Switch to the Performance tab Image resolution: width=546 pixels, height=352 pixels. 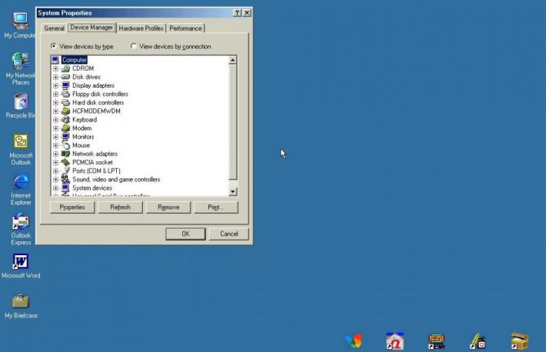(x=185, y=28)
